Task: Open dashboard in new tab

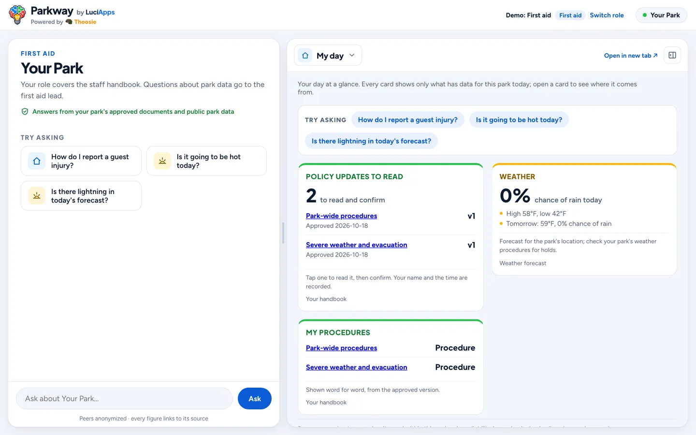Action: 631,56
